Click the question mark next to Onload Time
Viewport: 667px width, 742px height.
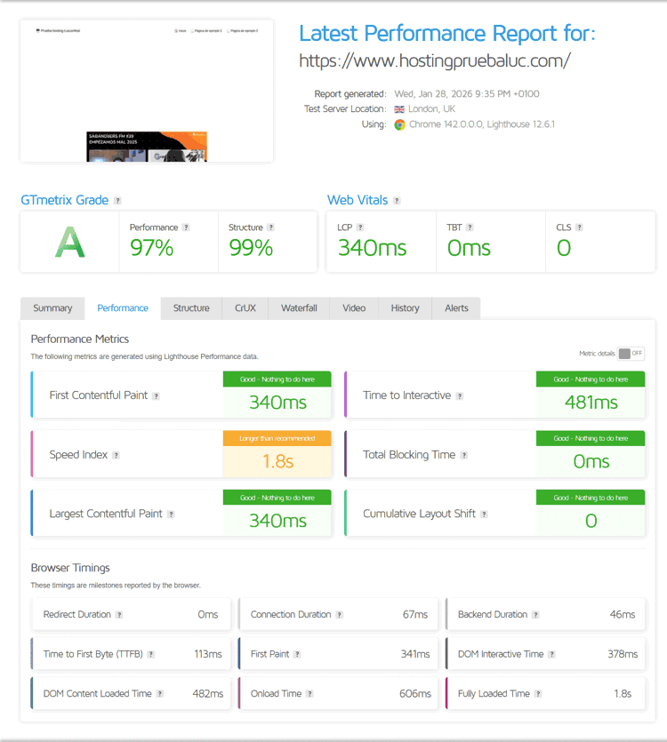point(310,694)
